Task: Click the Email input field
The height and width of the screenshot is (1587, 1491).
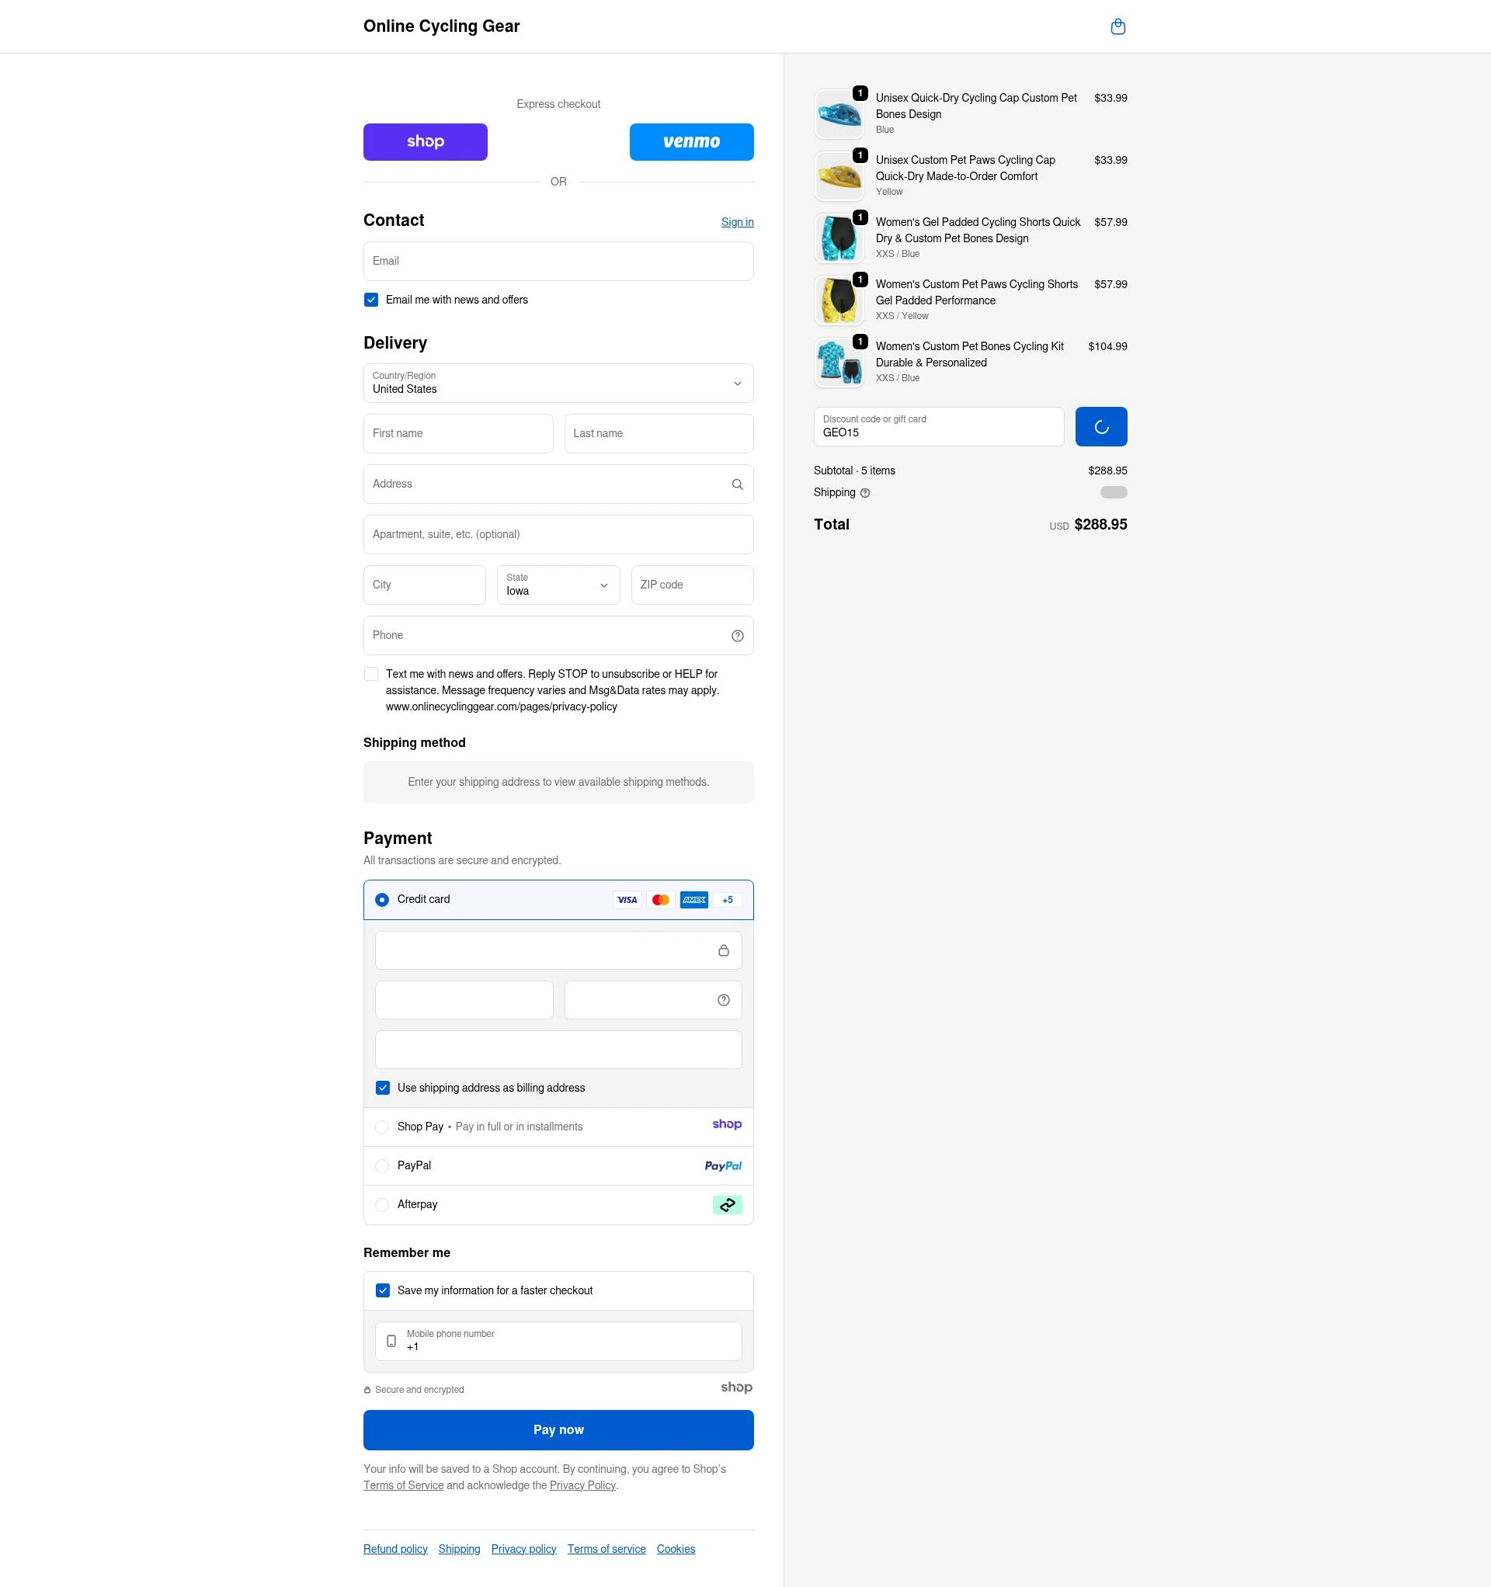Action: click(558, 262)
